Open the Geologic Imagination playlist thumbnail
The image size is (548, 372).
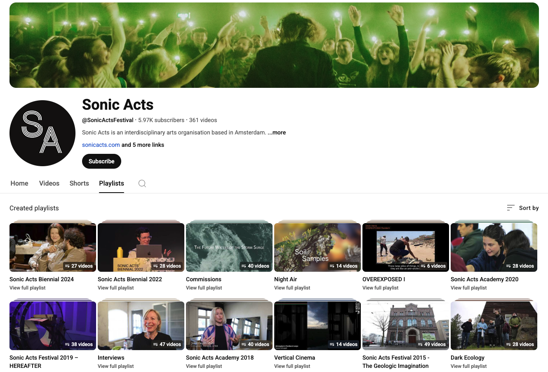click(x=406, y=326)
